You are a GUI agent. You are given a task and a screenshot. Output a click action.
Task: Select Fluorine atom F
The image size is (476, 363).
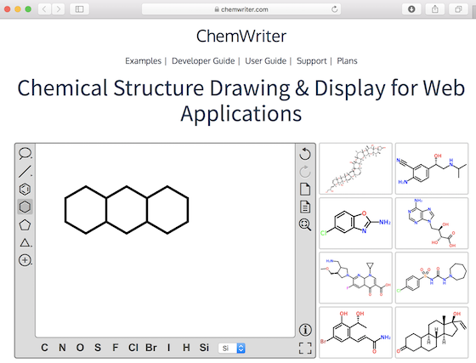pos(116,348)
